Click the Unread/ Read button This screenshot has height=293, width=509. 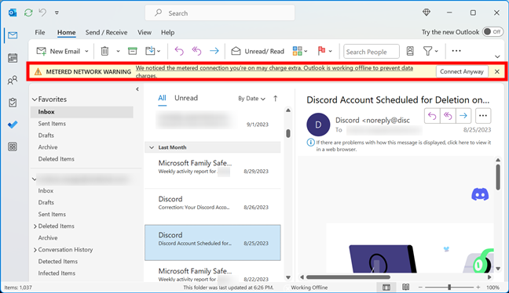pyautogui.click(x=258, y=51)
